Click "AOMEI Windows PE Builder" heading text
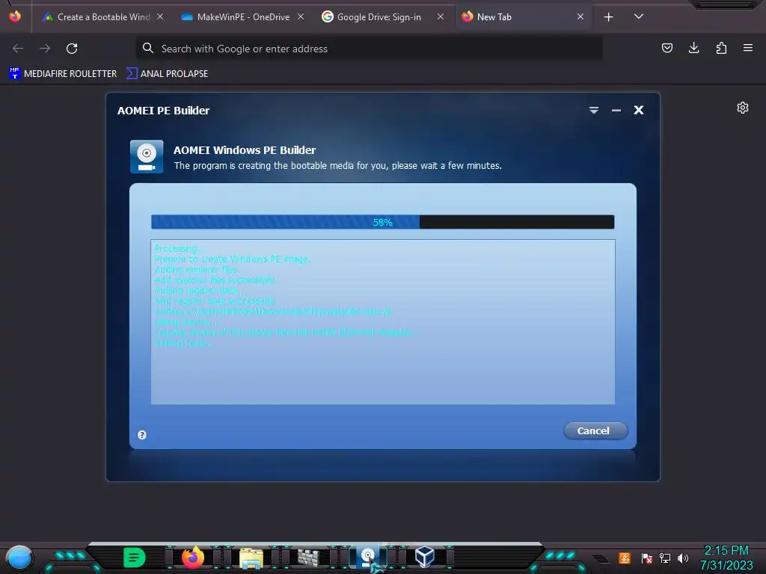The height and width of the screenshot is (574, 766). [245, 149]
